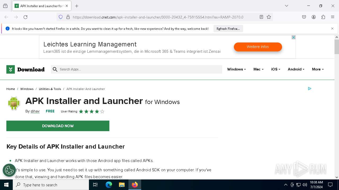Go to Home breadcrumb
The height and width of the screenshot is (190, 339).
(x=11, y=89)
